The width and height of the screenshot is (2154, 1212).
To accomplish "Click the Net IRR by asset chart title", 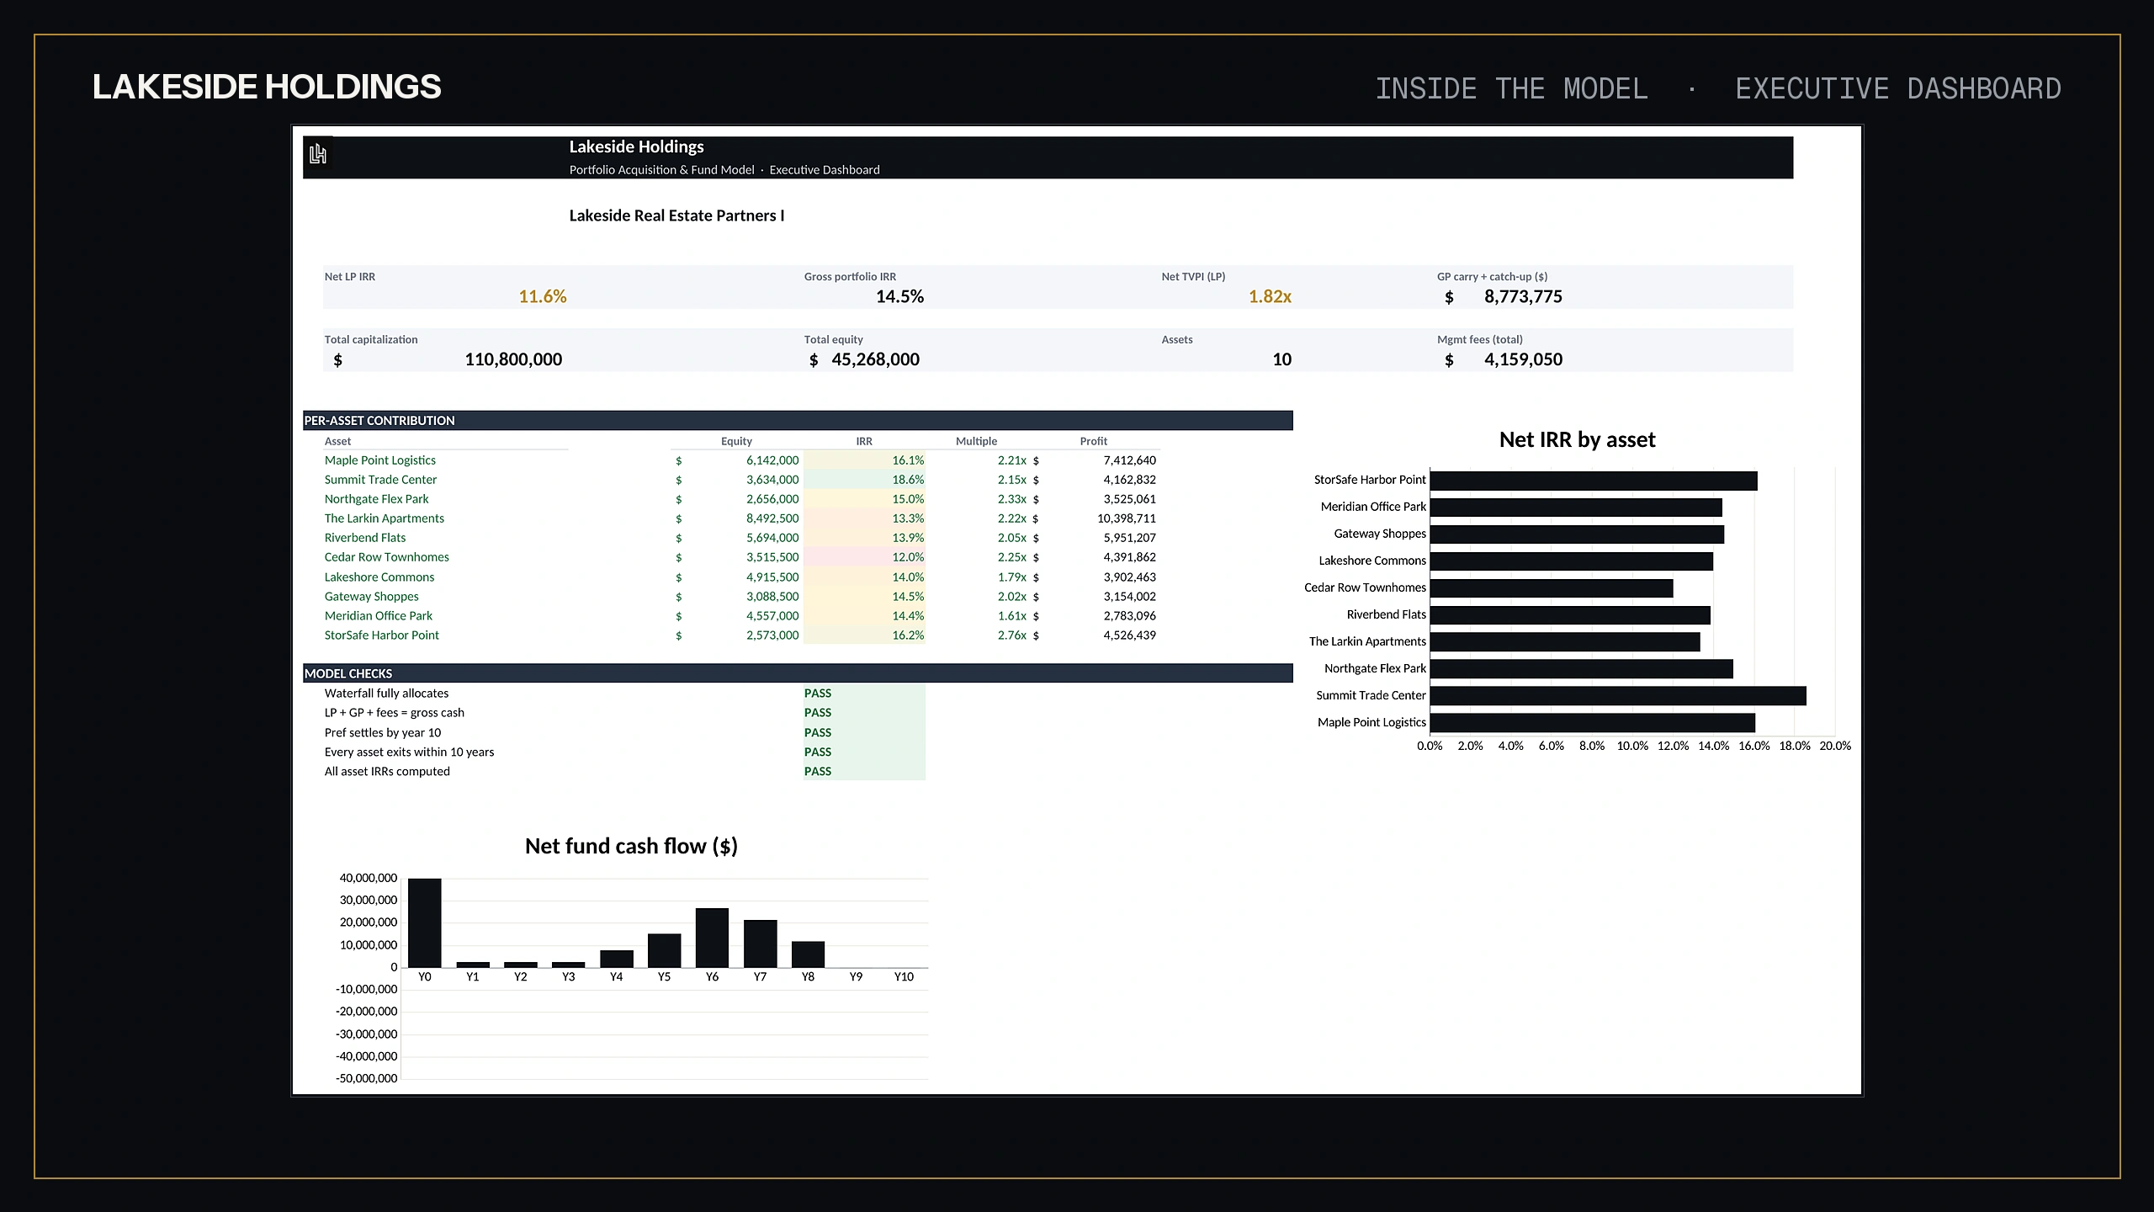I will 1577,439.
